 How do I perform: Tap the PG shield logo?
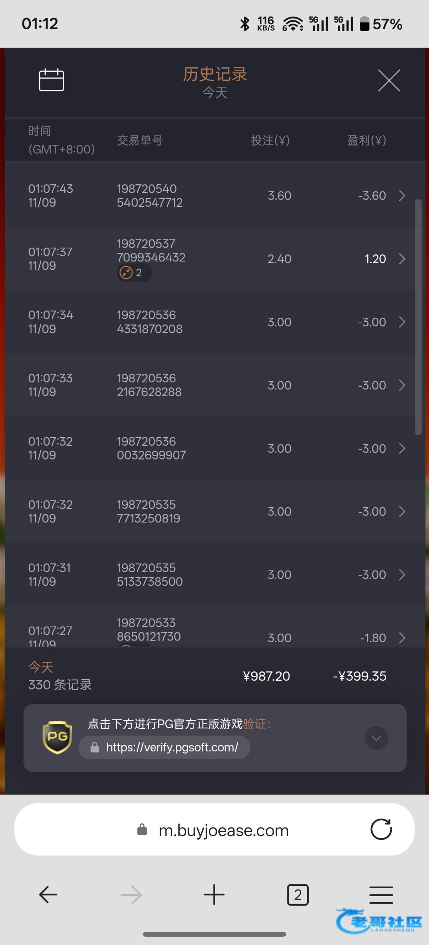57,737
